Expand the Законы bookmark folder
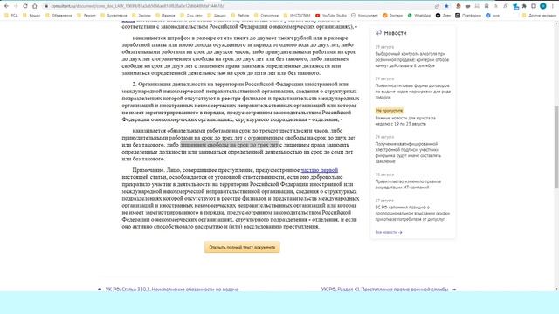 141,16
